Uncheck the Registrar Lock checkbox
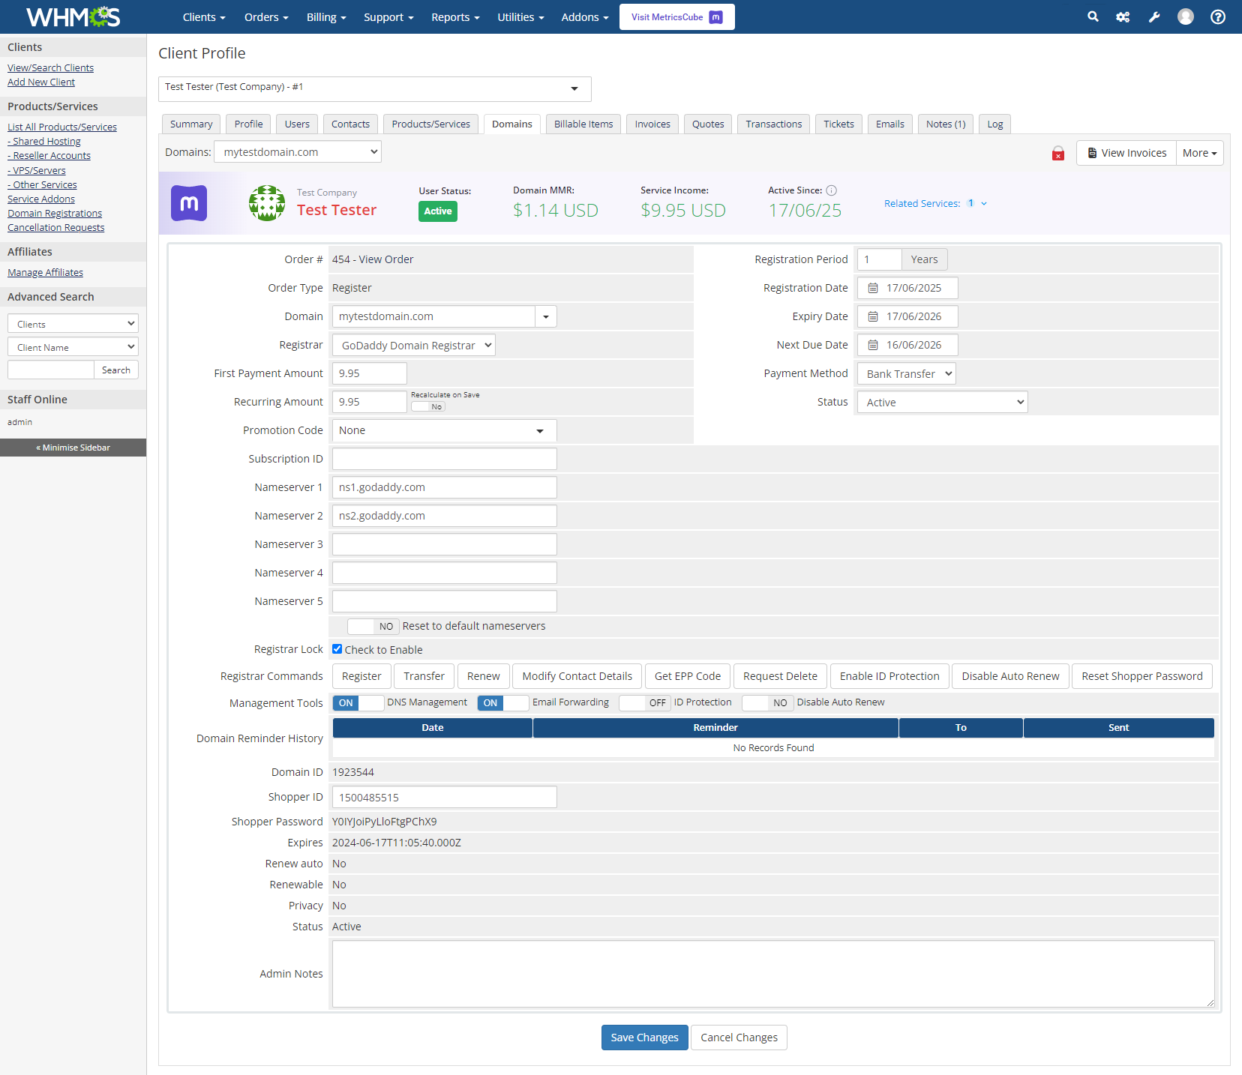Image resolution: width=1242 pixels, height=1075 pixels. point(337,648)
